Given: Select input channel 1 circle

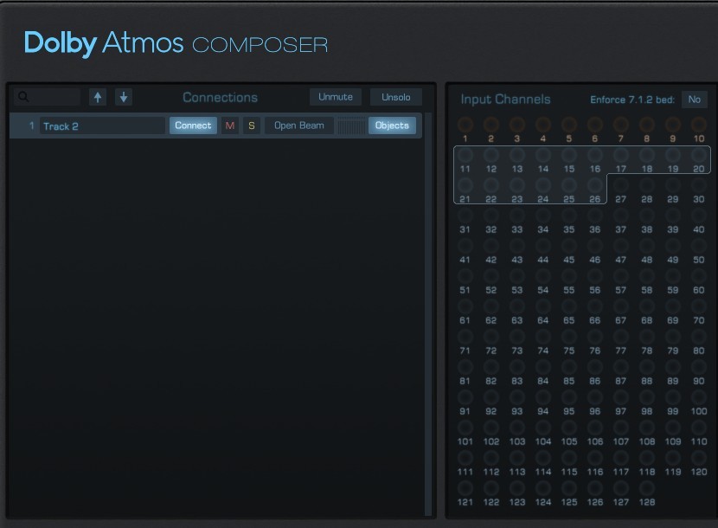Looking at the screenshot, I should 465,124.
